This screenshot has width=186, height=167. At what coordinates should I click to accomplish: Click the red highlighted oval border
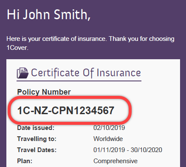(x=69, y=98)
